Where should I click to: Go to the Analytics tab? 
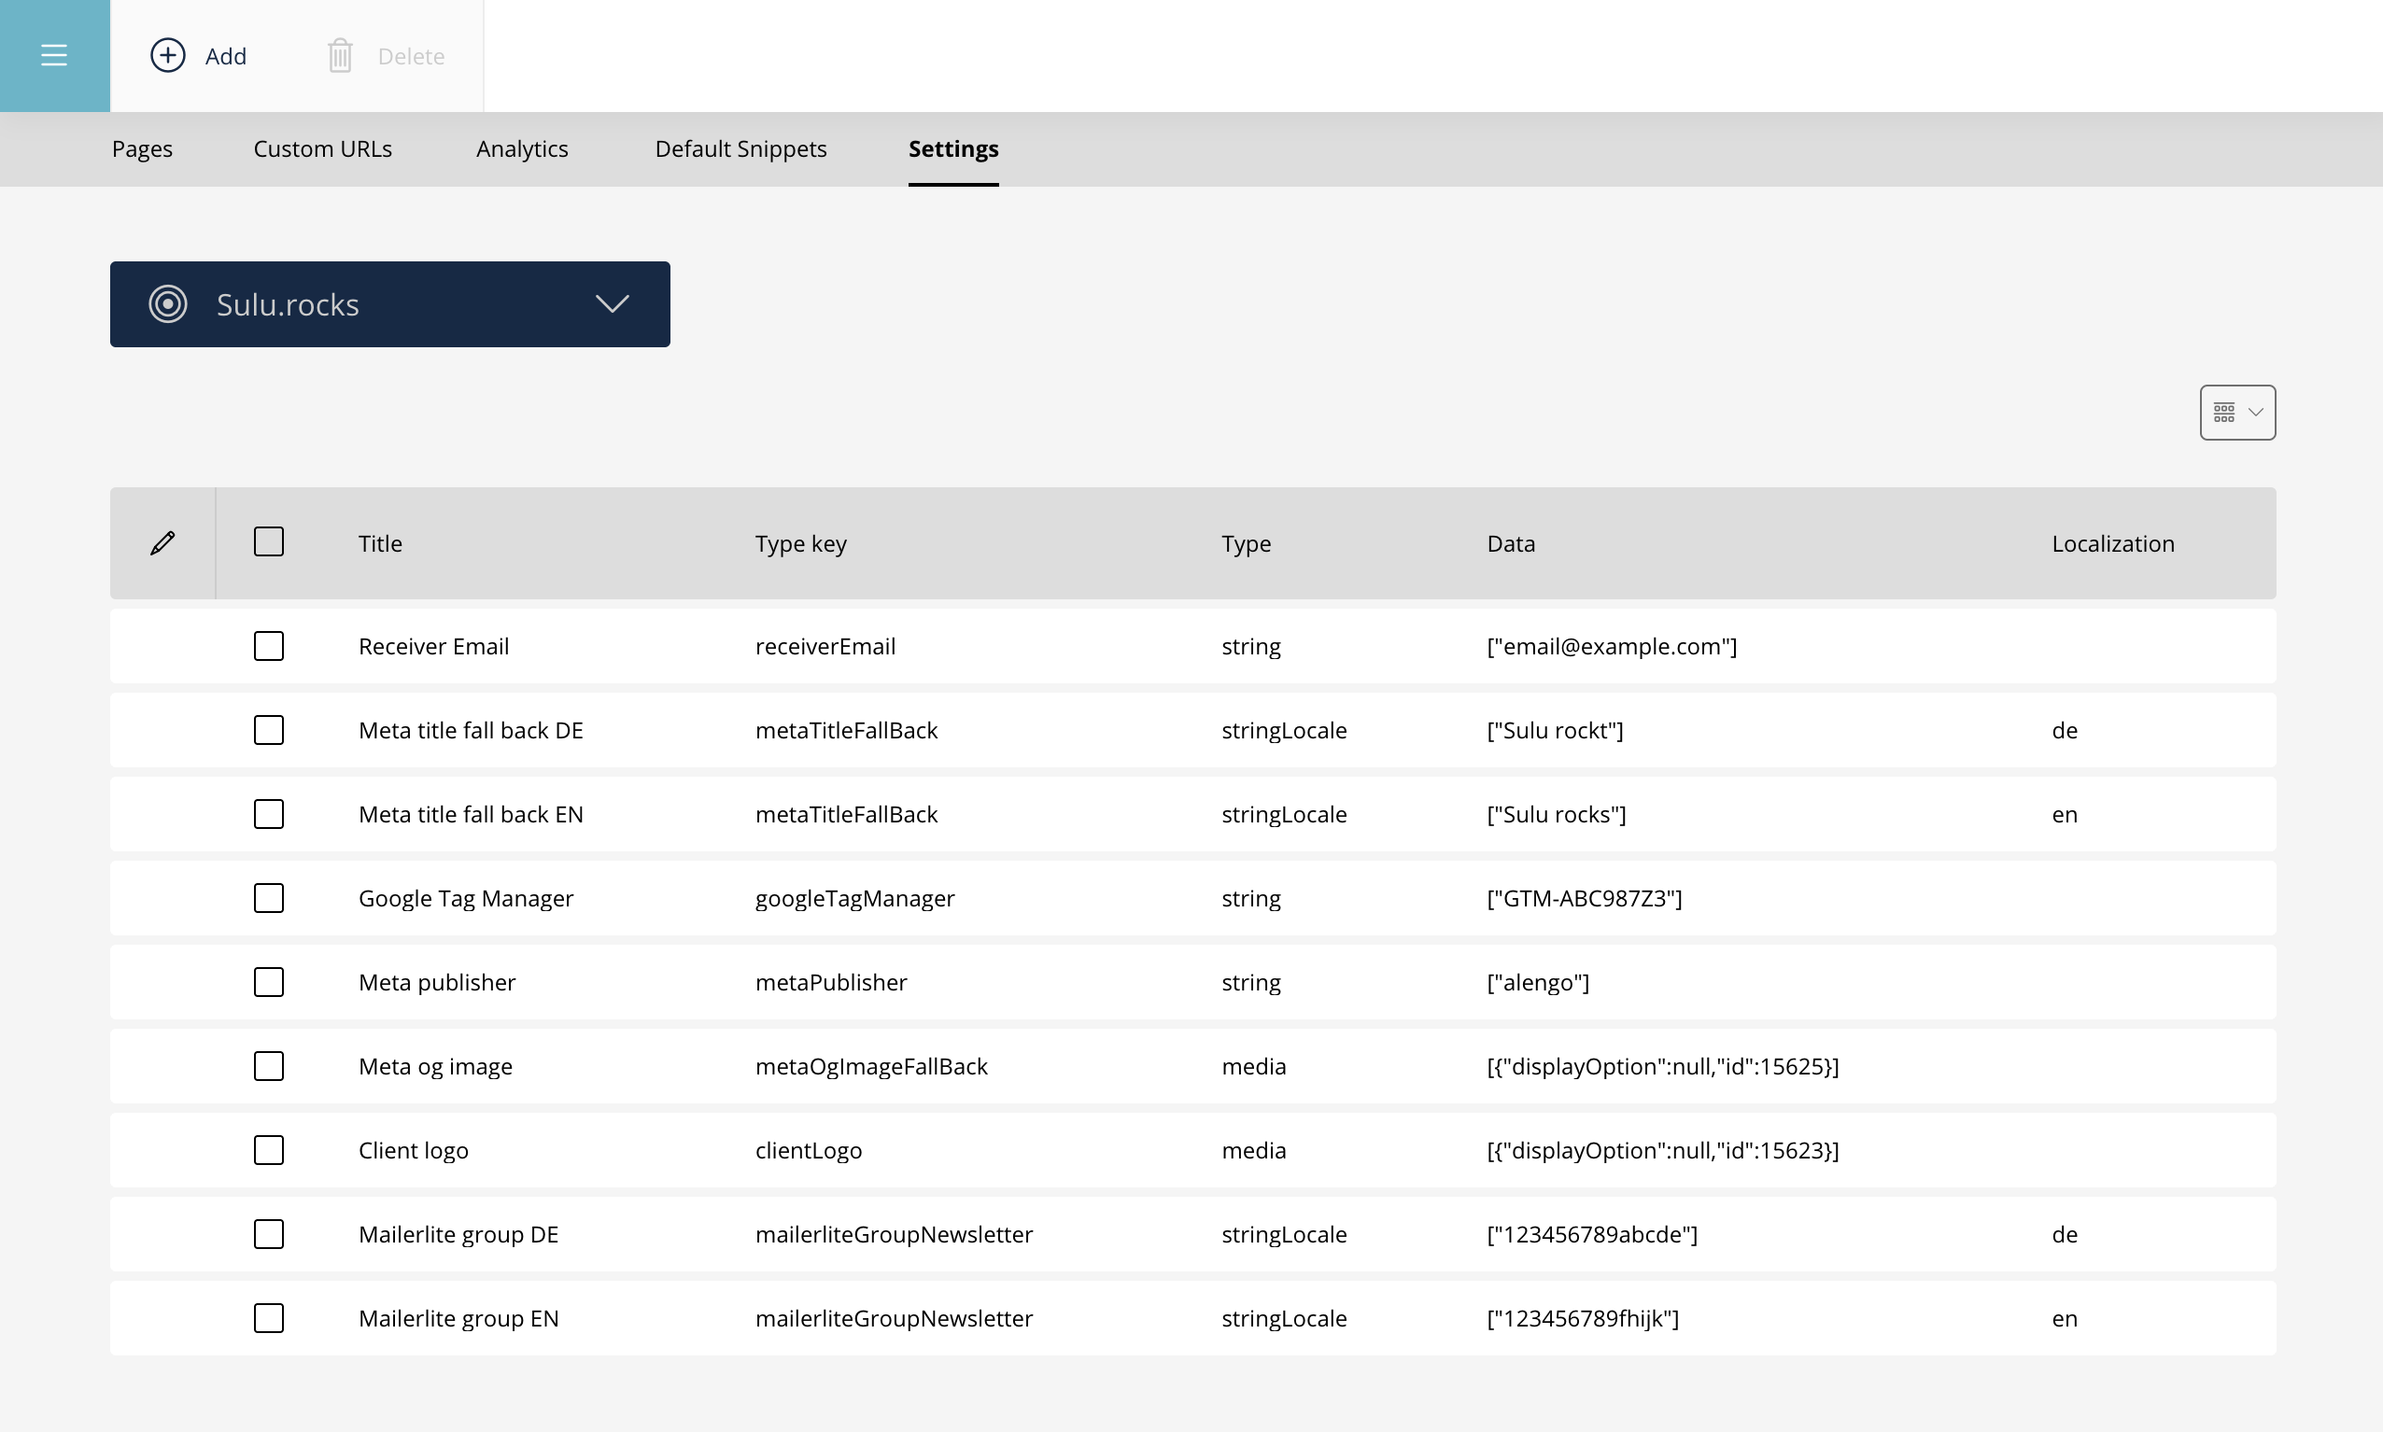[522, 149]
